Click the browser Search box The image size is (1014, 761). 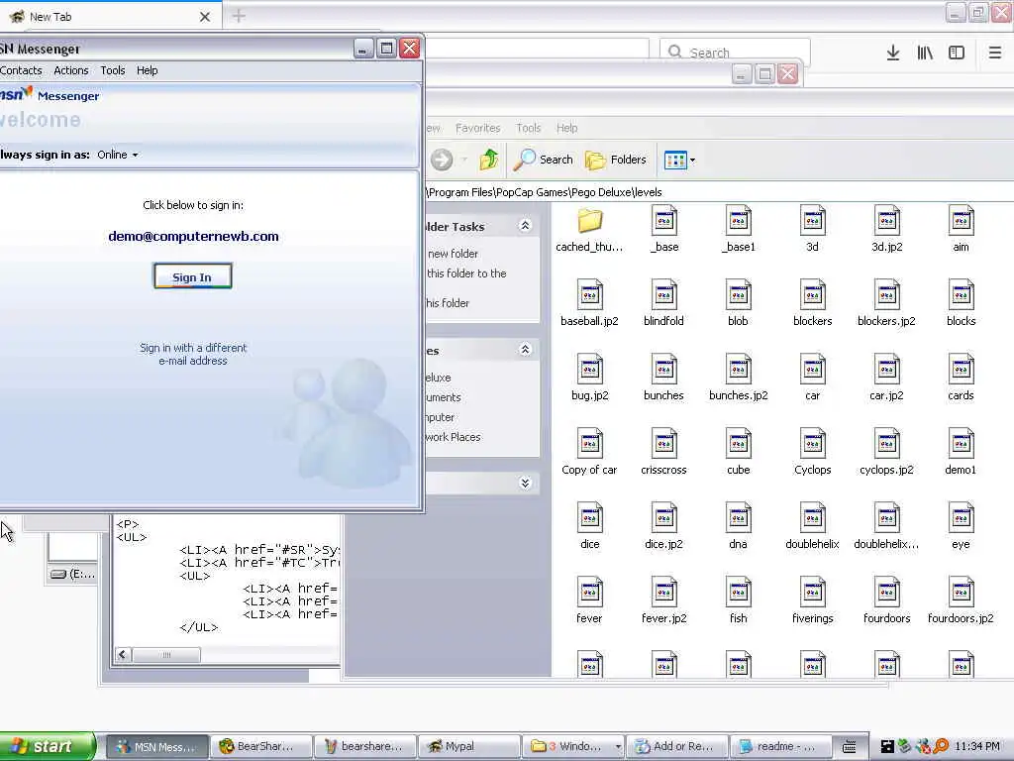(736, 53)
